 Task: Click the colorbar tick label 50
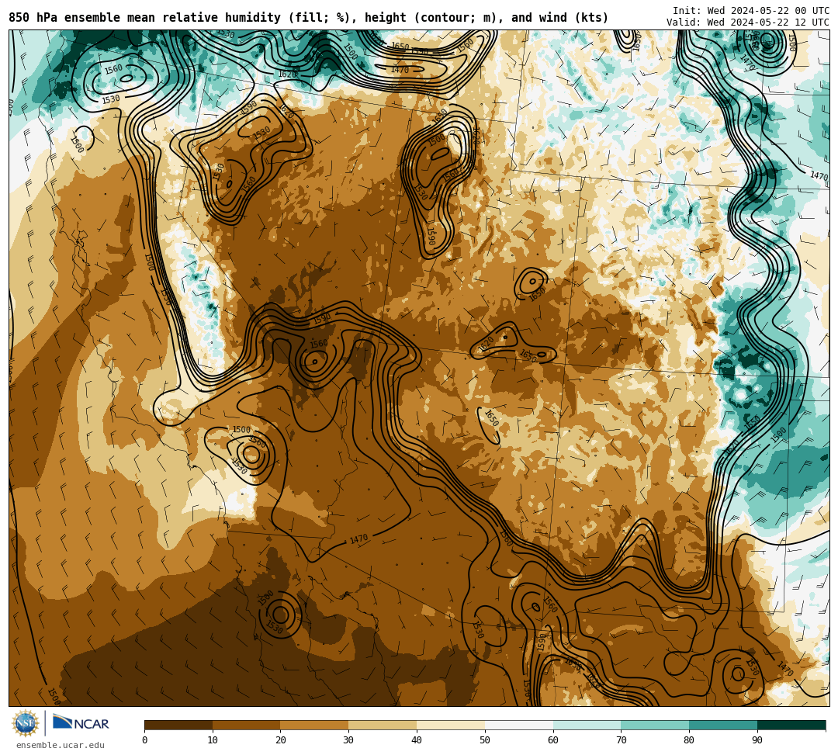point(485,740)
